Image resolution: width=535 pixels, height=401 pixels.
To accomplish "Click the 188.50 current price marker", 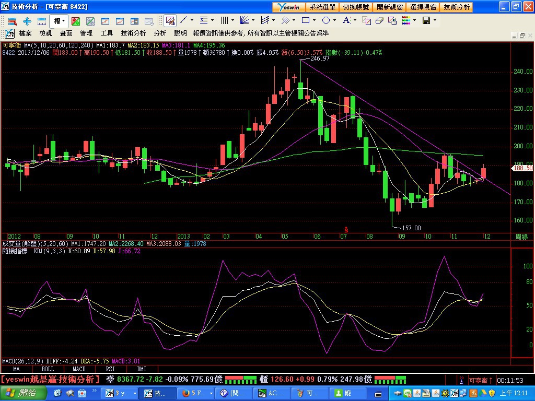I will point(522,168).
